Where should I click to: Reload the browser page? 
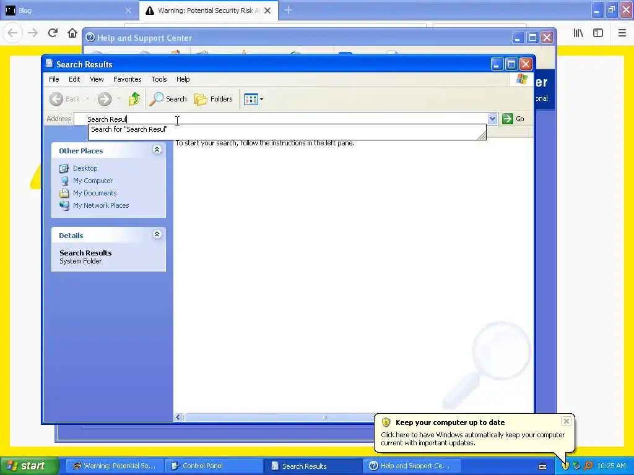pos(53,33)
